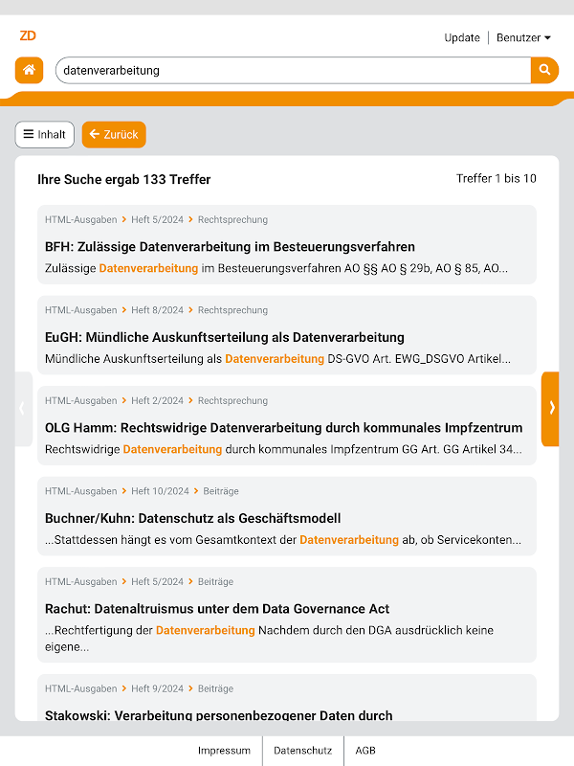This screenshot has height=766, width=574.
Task: Click snippet '...Rechtfertigung der Datenverarbeitung'
Action: click(x=270, y=639)
